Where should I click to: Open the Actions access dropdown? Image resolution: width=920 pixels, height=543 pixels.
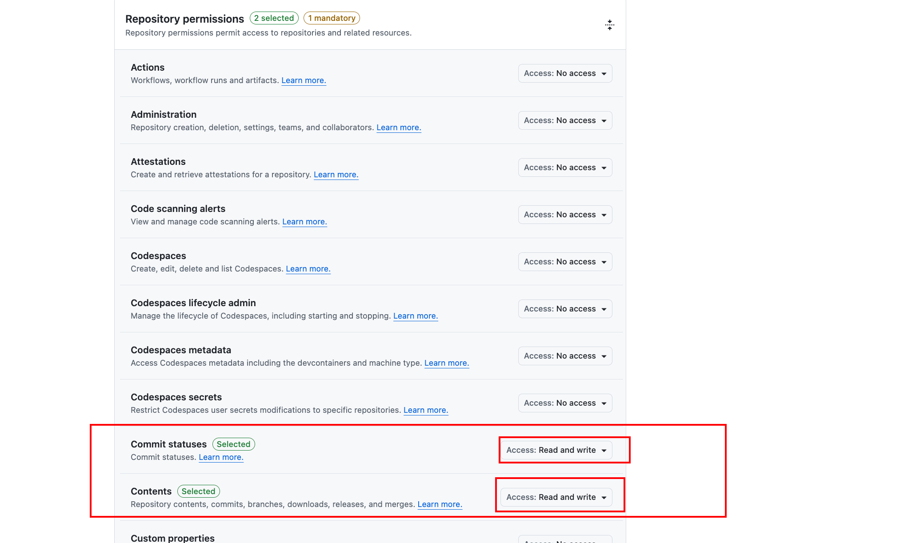point(565,73)
